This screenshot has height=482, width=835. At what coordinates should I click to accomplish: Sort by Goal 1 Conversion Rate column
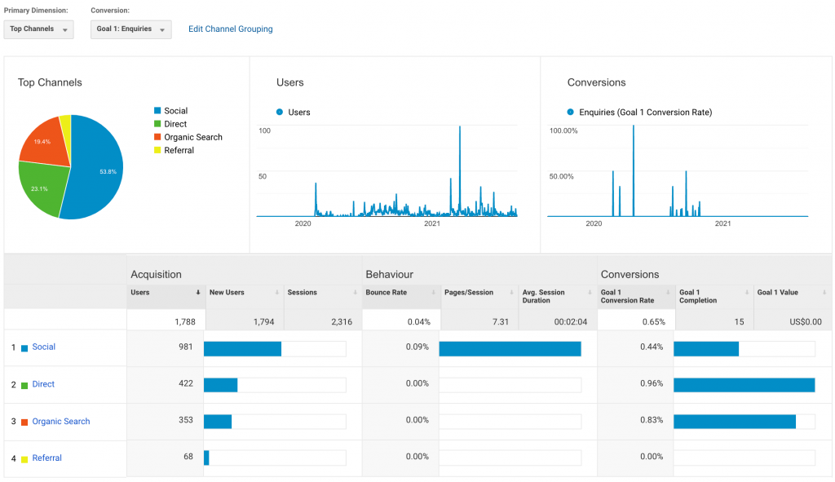coord(627,296)
